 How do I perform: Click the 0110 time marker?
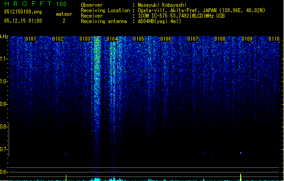pos(274,39)
